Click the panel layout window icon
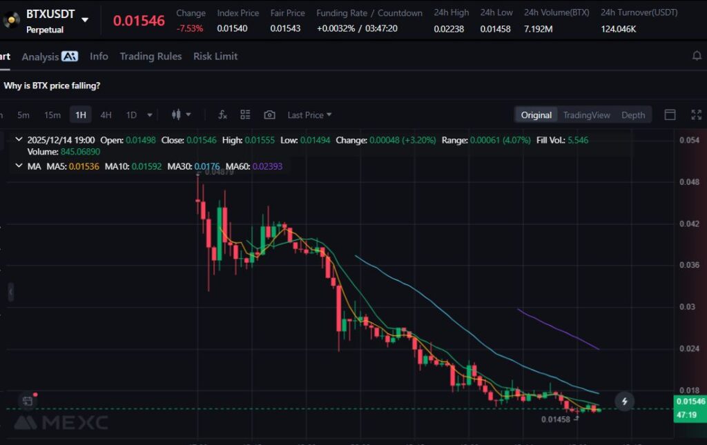 click(670, 115)
